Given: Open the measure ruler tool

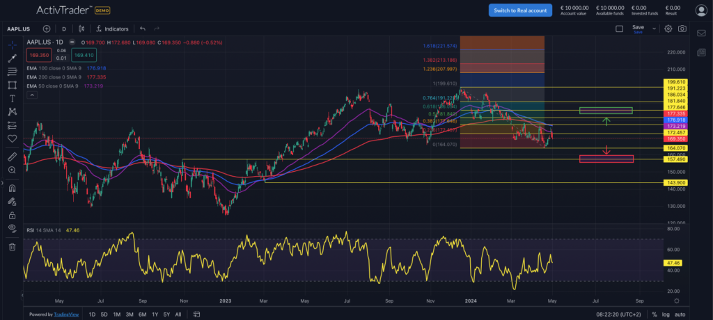Looking at the screenshot, I should pos(13,157).
